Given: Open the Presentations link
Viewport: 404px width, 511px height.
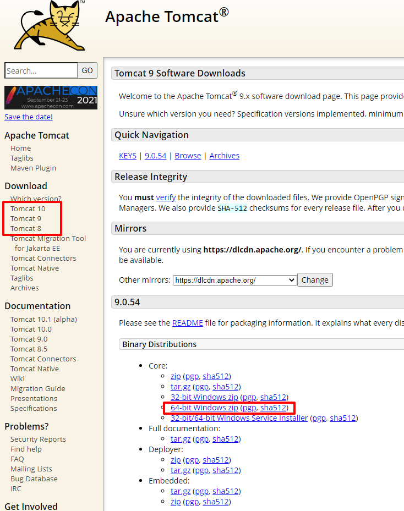Looking at the screenshot, I should point(34,399).
